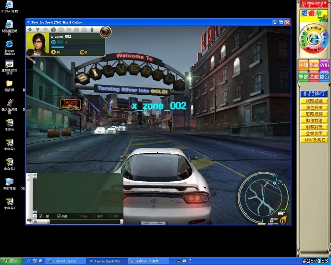This screenshot has height=265, width=331.
Task: Open 射擊對戰 shooting menu item
Action: (314, 127)
